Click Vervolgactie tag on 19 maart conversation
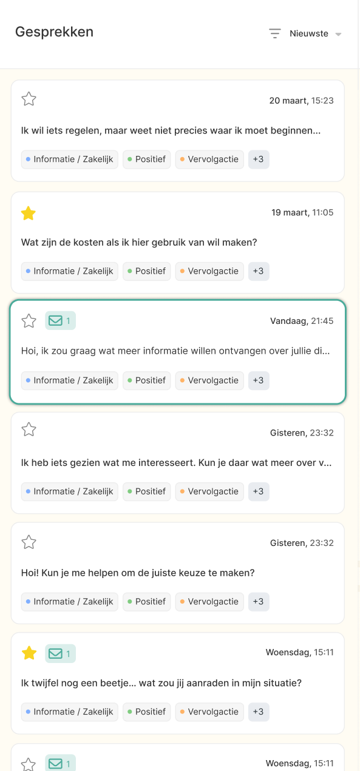This screenshot has height=771, width=360. [209, 271]
